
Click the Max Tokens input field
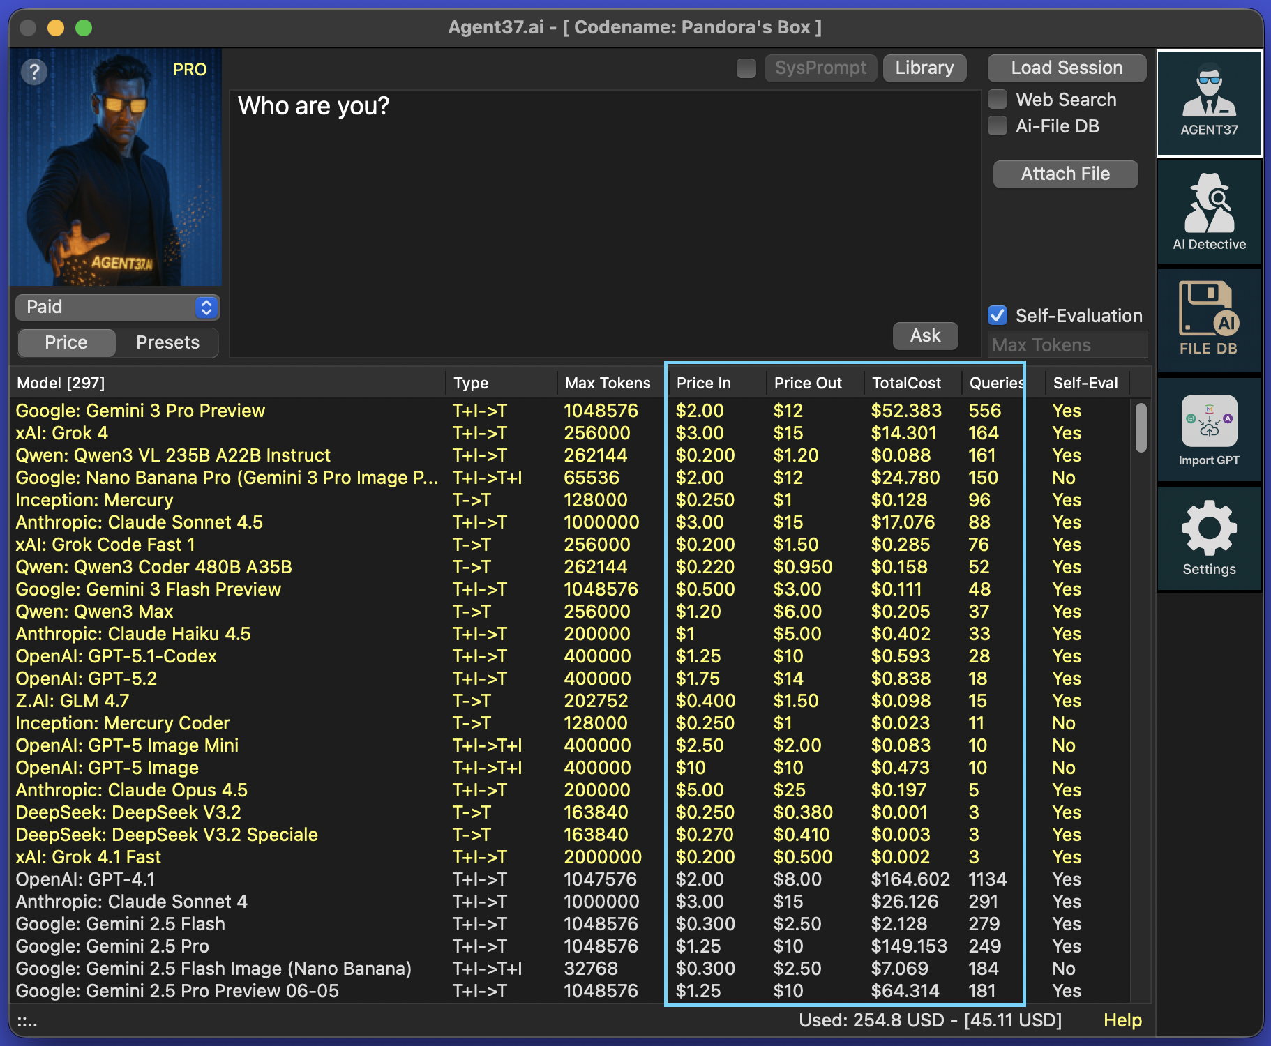(1067, 345)
